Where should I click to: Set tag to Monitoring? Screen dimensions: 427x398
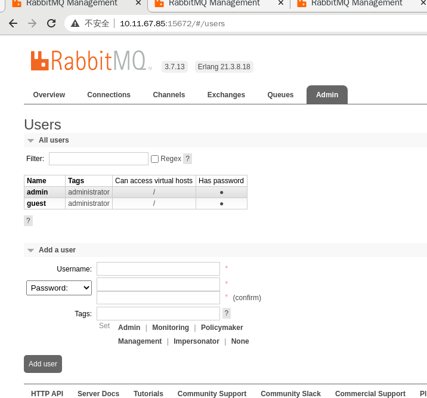coord(171,328)
